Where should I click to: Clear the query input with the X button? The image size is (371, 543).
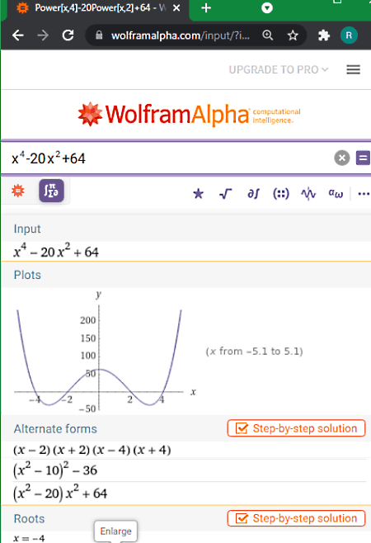coord(342,158)
